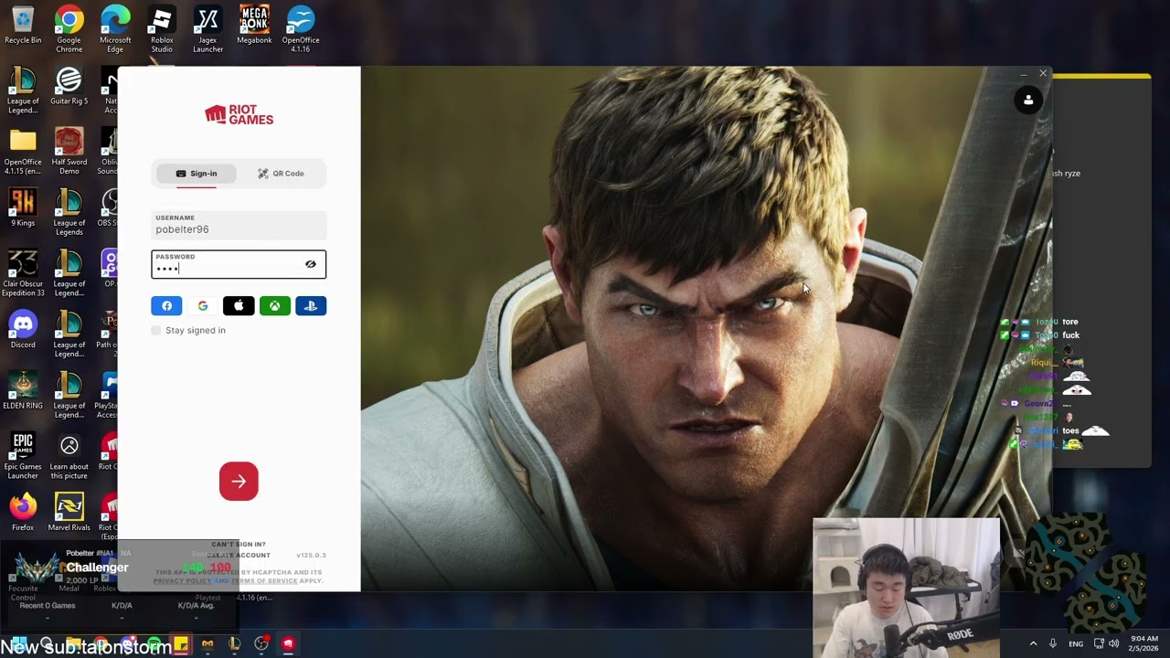1170x658 pixels.
Task: Open the Terms of Service link
Action: [x=264, y=580]
